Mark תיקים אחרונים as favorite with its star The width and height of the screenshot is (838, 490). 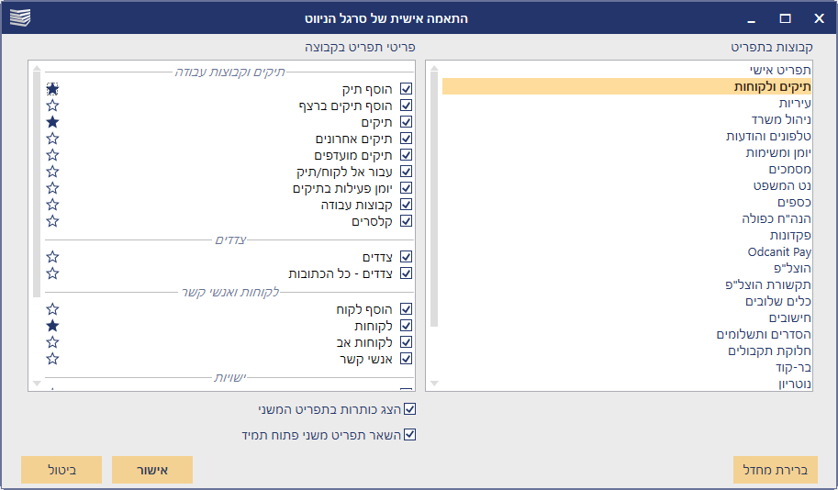53,139
